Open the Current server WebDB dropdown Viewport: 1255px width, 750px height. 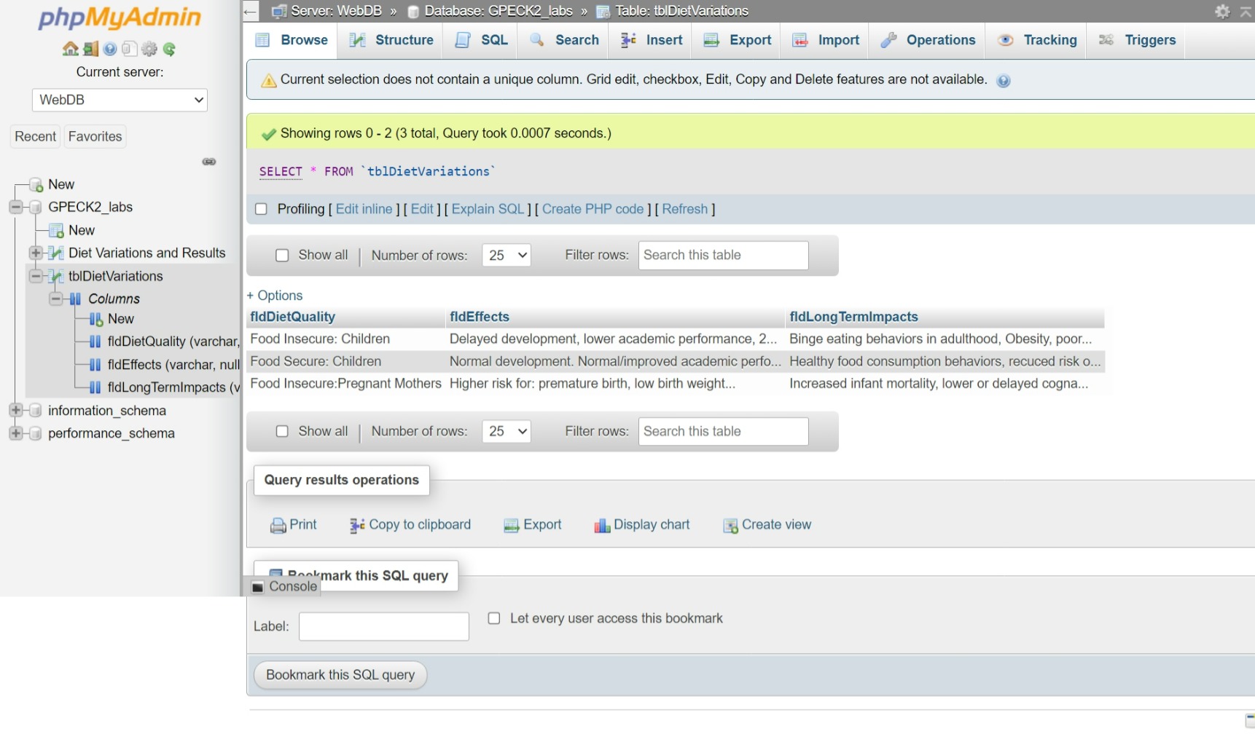120,100
